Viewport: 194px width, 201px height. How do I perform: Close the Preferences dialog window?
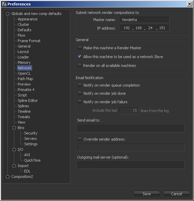coord(189,4)
